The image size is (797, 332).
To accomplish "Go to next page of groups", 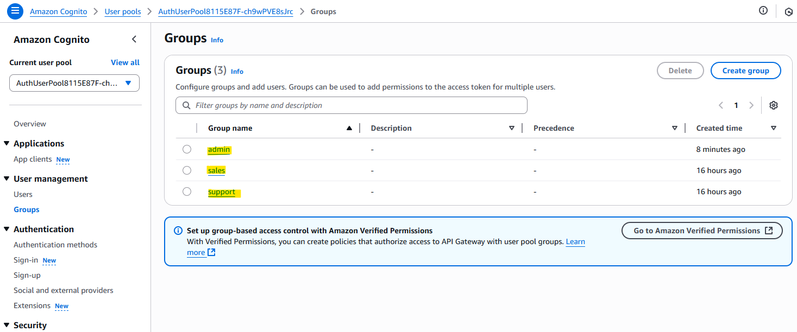I will coord(751,105).
